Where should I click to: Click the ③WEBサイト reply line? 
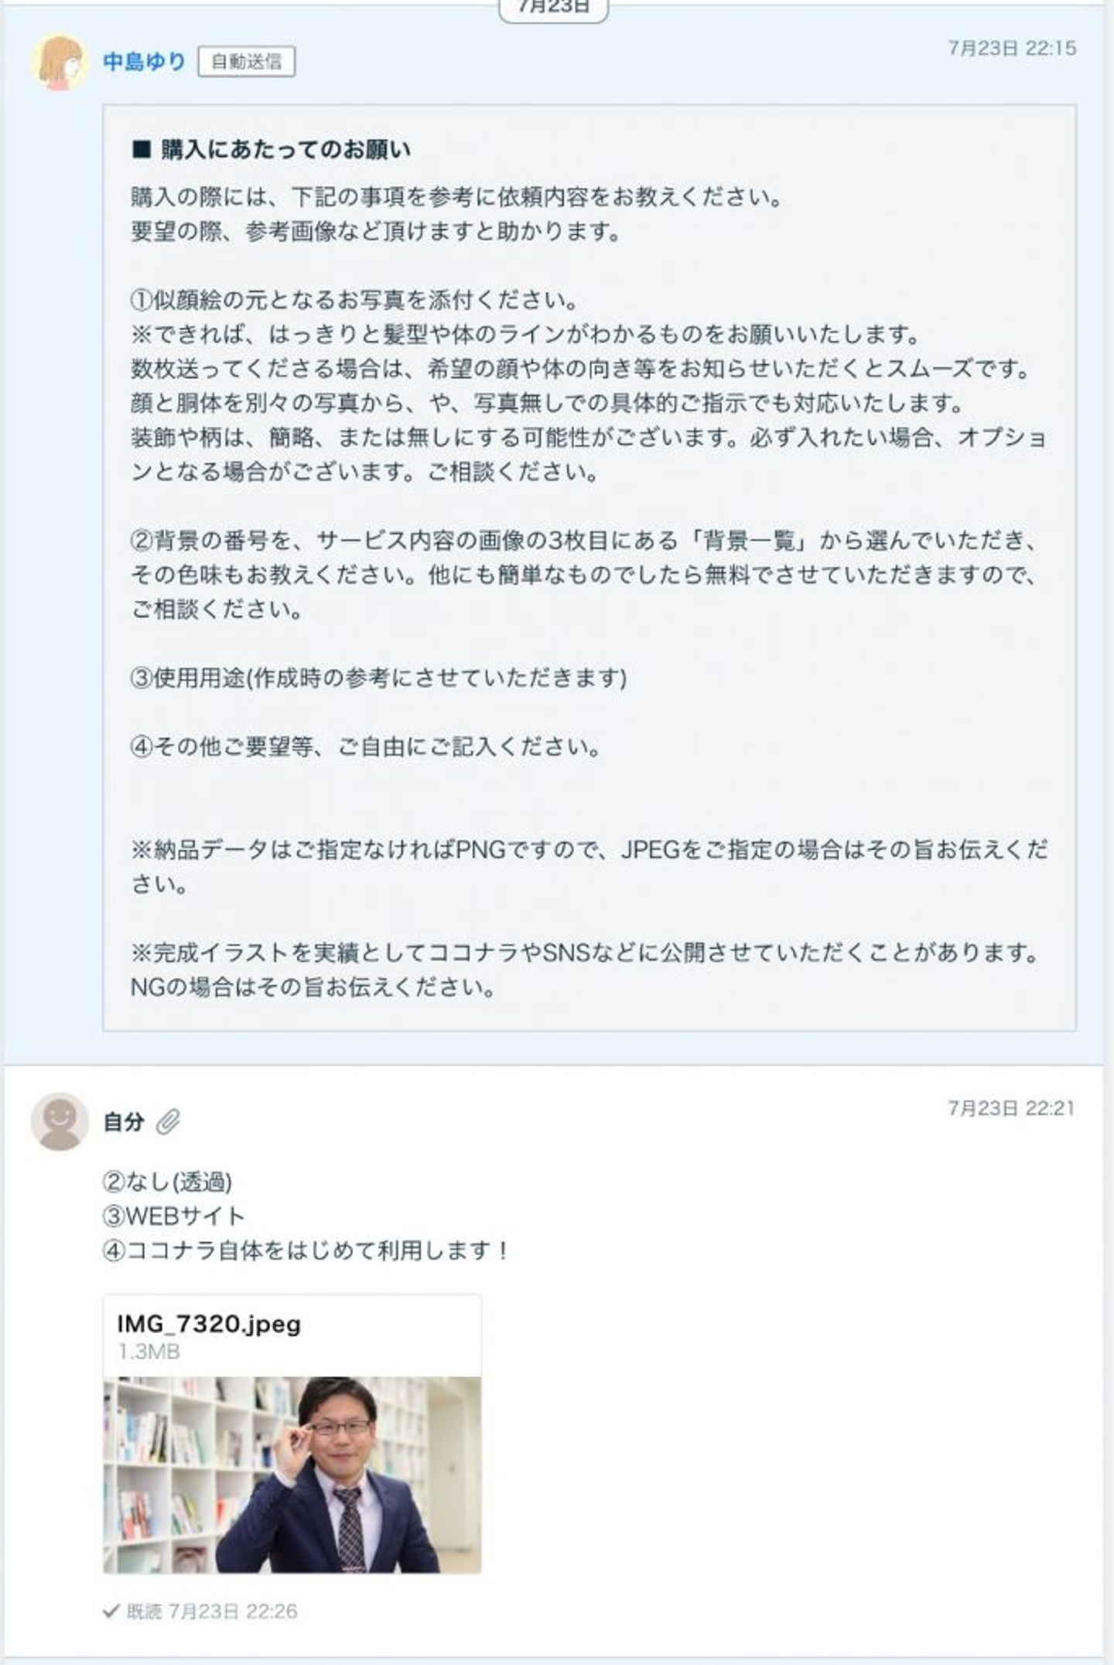[173, 1216]
